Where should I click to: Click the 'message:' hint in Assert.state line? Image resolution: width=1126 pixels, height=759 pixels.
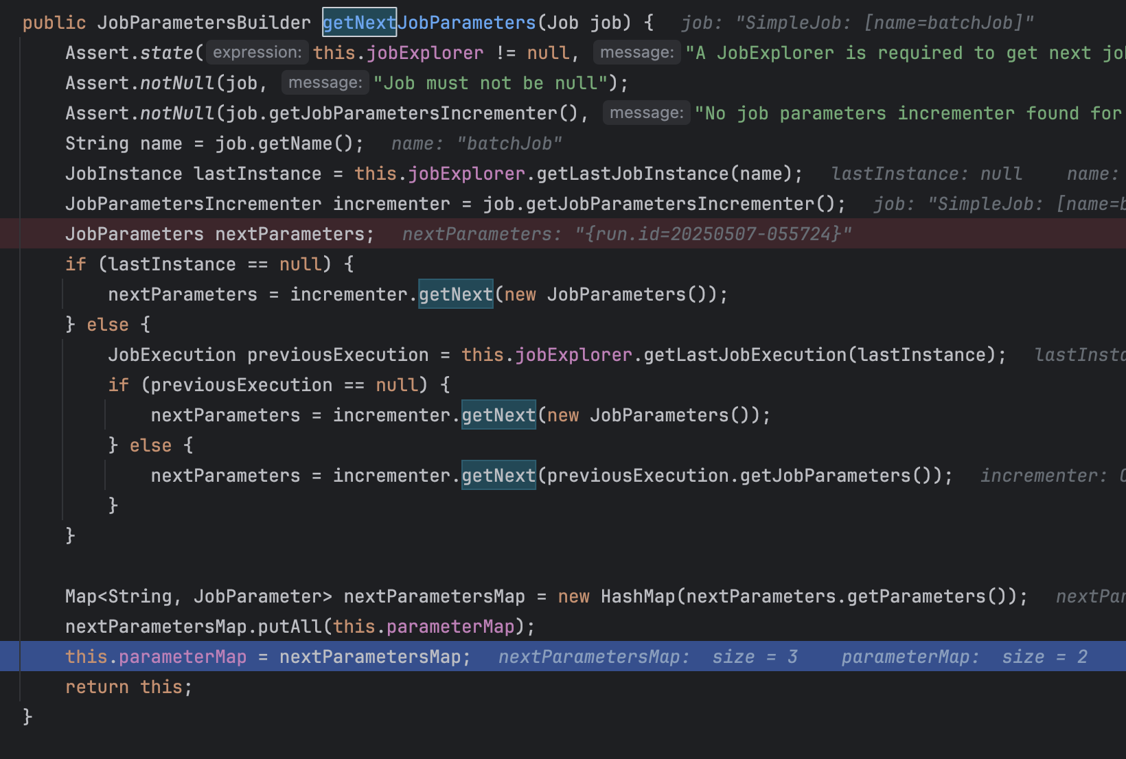637,52
